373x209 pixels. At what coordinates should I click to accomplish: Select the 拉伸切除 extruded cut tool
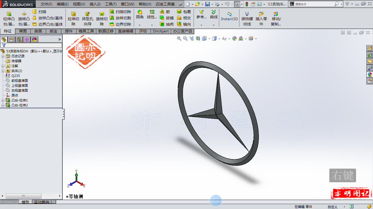(73, 19)
